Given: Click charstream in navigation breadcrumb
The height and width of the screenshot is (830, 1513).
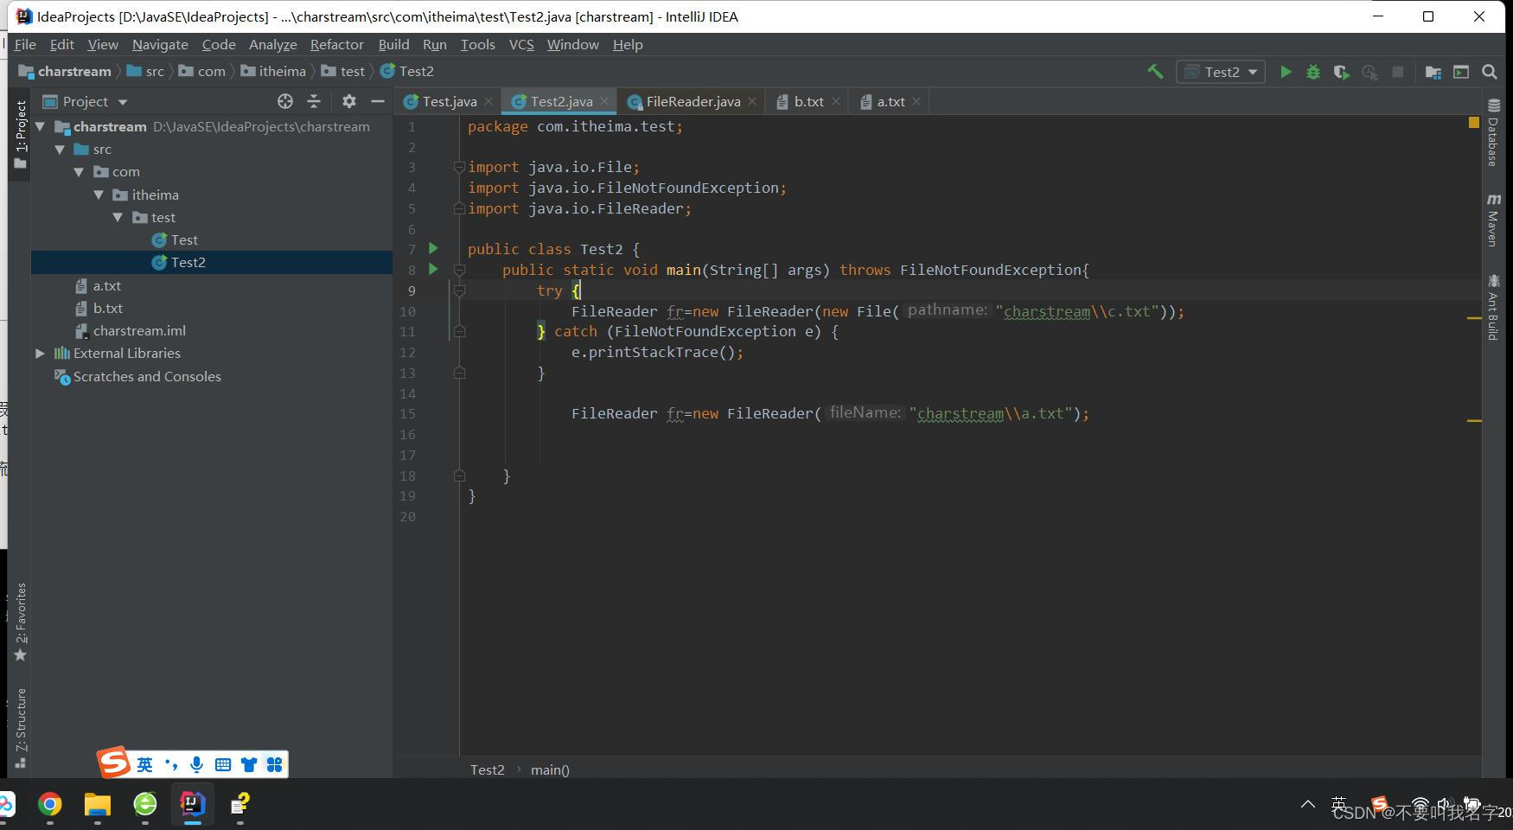Looking at the screenshot, I should click(65, 72).
